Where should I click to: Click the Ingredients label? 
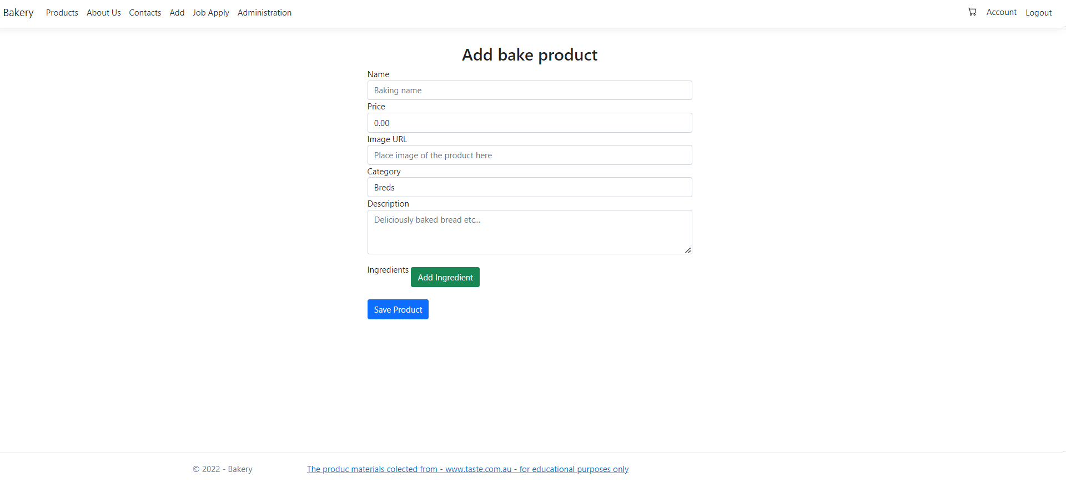[388, 269]
